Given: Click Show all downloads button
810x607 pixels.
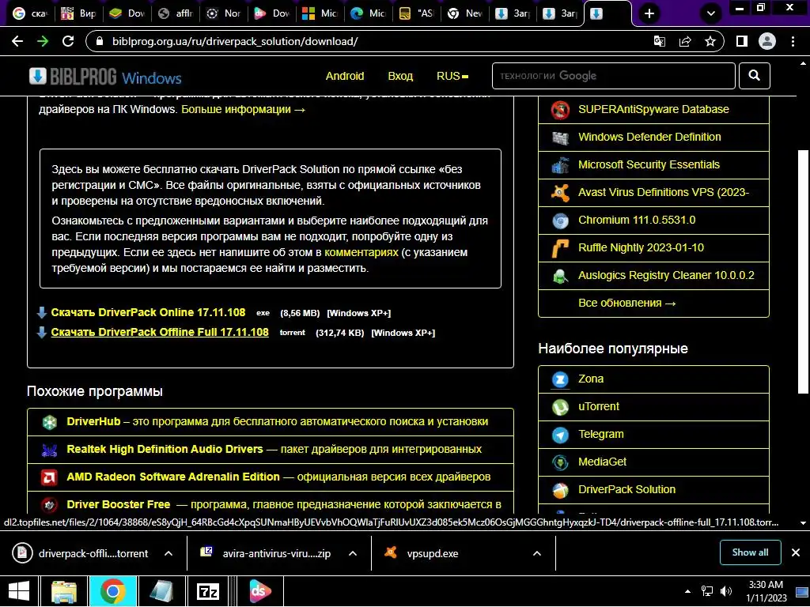Looking at the screenshot, I should tap(750, 552).
